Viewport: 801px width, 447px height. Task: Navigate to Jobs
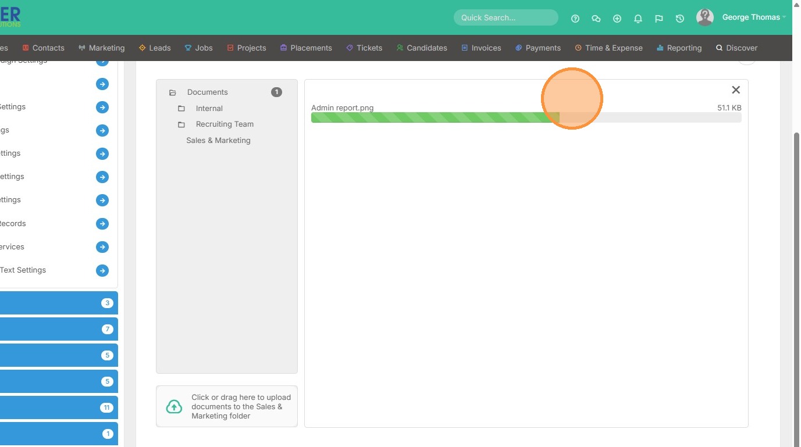[199, 48]
